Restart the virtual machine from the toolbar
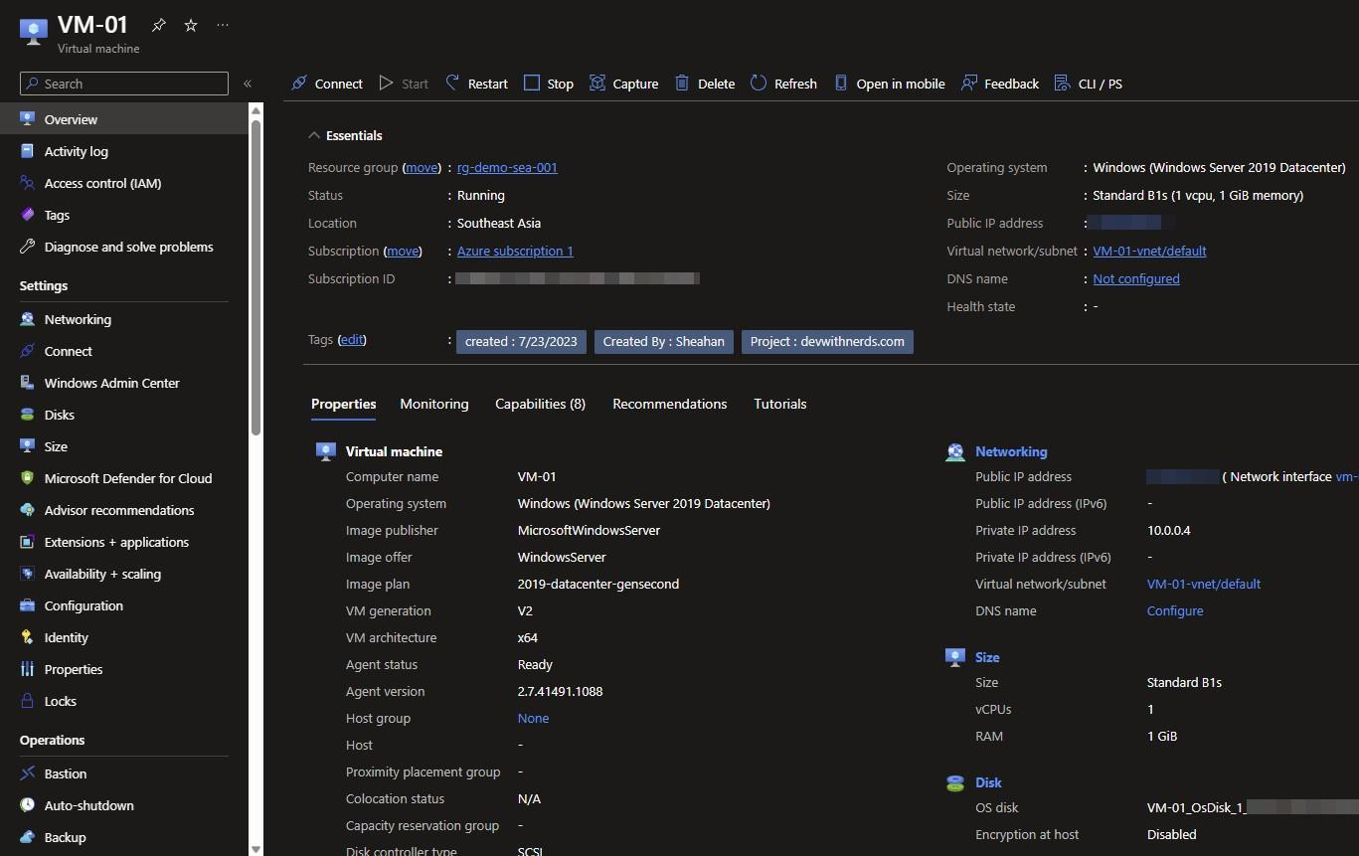Viewport: 1359px width, 856px height. [x=475, y=84]
